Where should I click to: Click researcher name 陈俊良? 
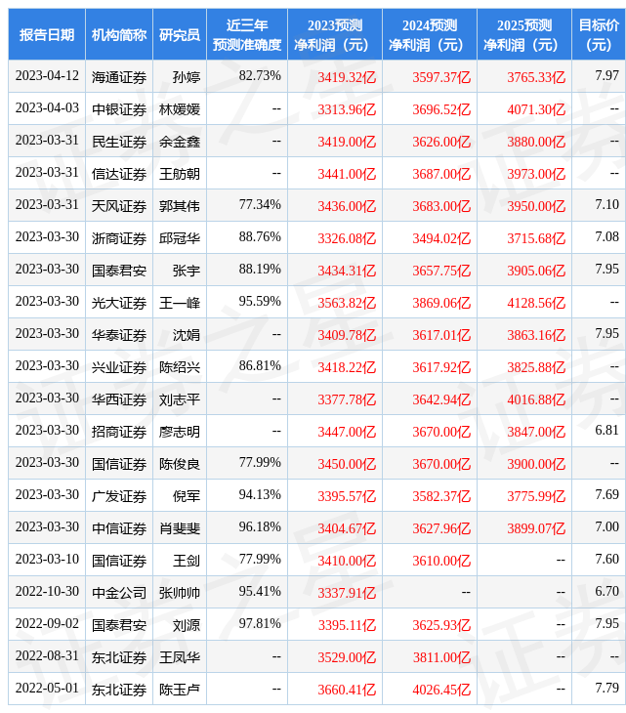click(x=180, y=464)
